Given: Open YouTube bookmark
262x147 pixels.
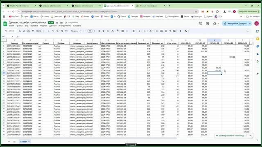Looking at the screenshot, I should coord(14,16).
